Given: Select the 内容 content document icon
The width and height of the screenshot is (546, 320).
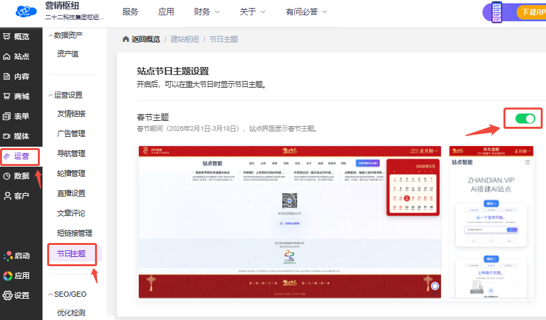Looking at the screenshot, I should pyautogui.click(x=7, y=76).
